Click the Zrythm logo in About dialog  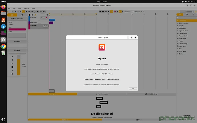(102, 47)
